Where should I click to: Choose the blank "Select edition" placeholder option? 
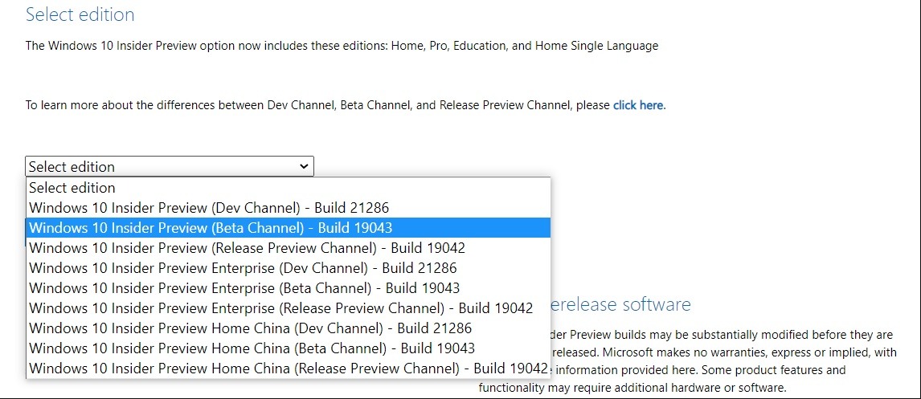tap(72, 188)
